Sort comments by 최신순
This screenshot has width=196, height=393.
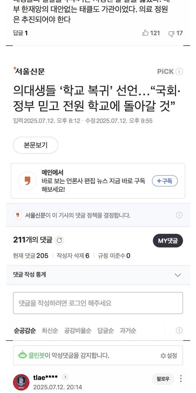click(50, 331)
